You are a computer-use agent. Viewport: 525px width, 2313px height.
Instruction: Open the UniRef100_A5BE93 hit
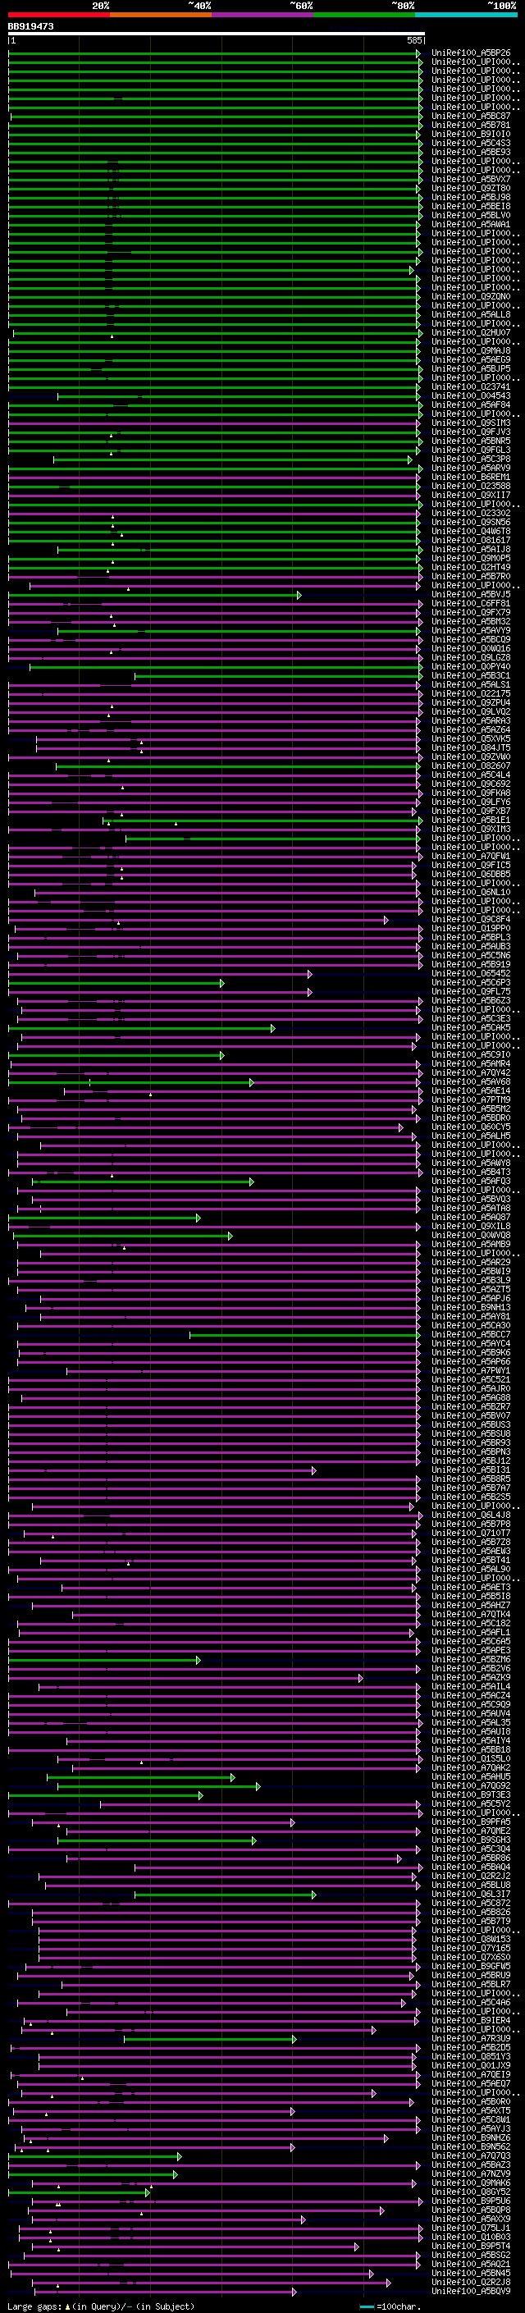470,152
